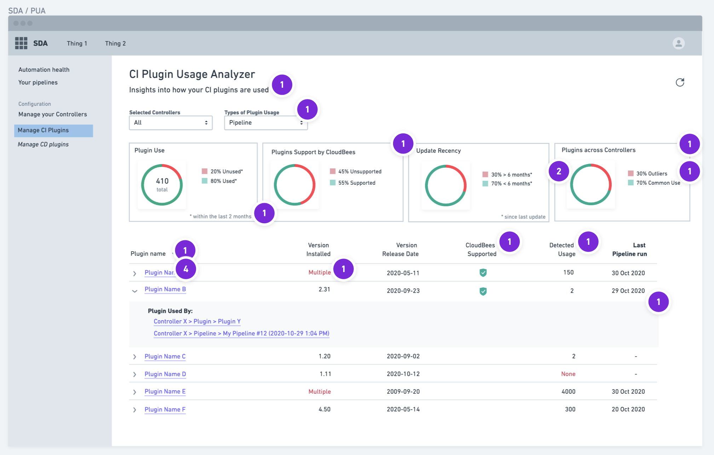Open the Plugin Name D link
The width and height of the screenshot is (714, 455).
click(165, 374)
